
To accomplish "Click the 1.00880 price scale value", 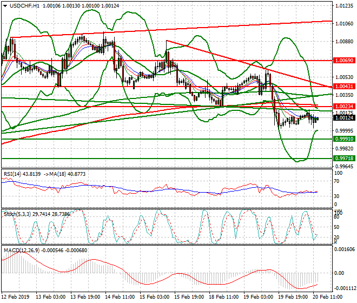I will coord(345,42).
